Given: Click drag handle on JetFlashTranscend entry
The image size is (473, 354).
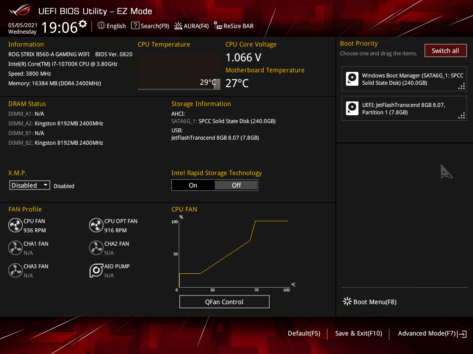Looking at the screenshot, I should pyautogui.click(x=461, y=116).
